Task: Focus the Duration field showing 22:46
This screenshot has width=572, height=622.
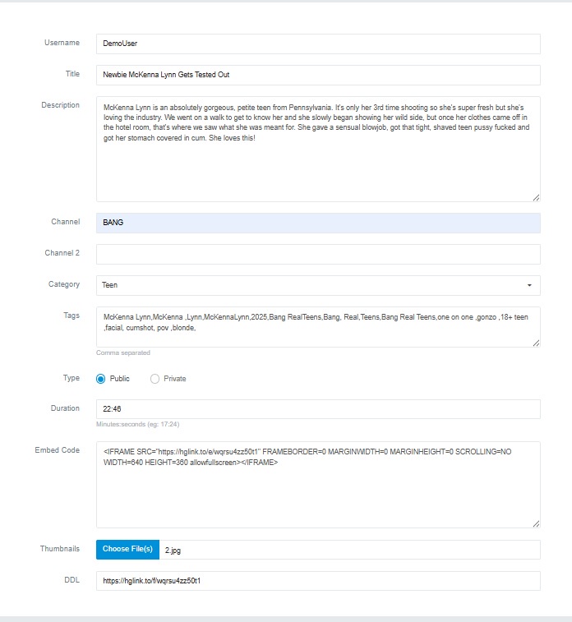Action: [x=318, y=409]
